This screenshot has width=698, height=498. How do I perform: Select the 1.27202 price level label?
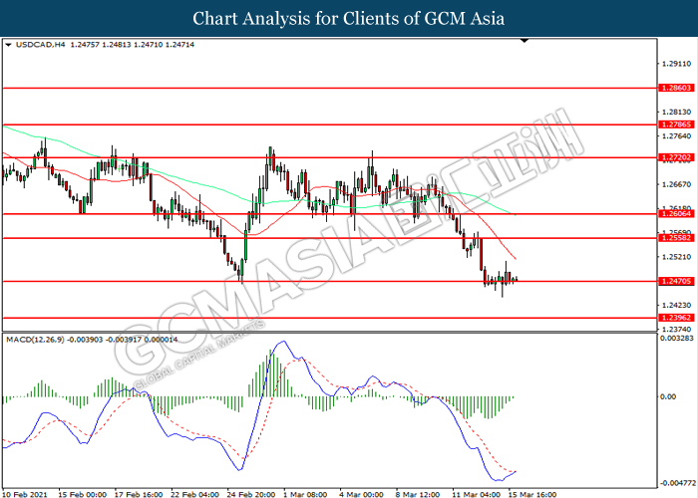coord(677,157)
